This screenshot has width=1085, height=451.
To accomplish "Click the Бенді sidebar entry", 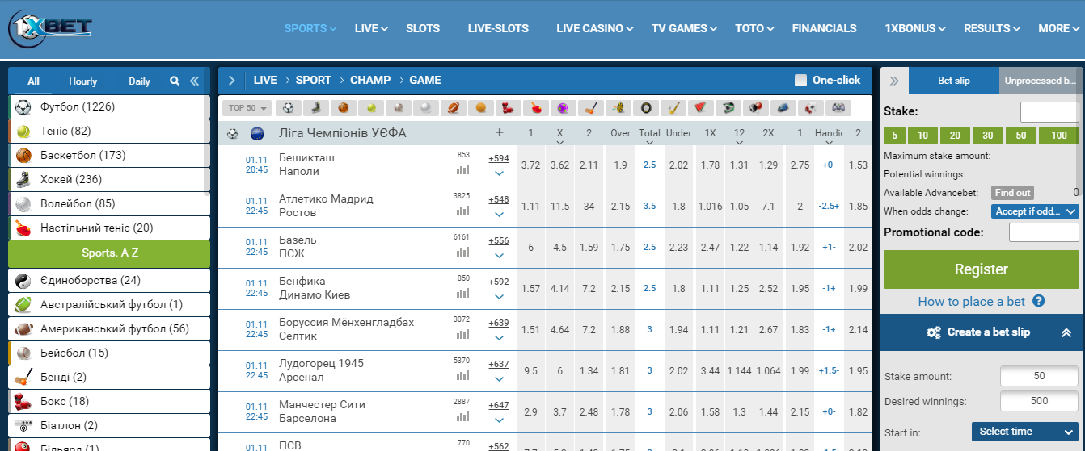I will pyautogui.click(x=109, y=377).
